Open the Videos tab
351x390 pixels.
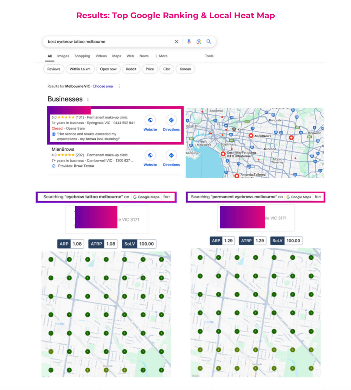coord(101,56)
